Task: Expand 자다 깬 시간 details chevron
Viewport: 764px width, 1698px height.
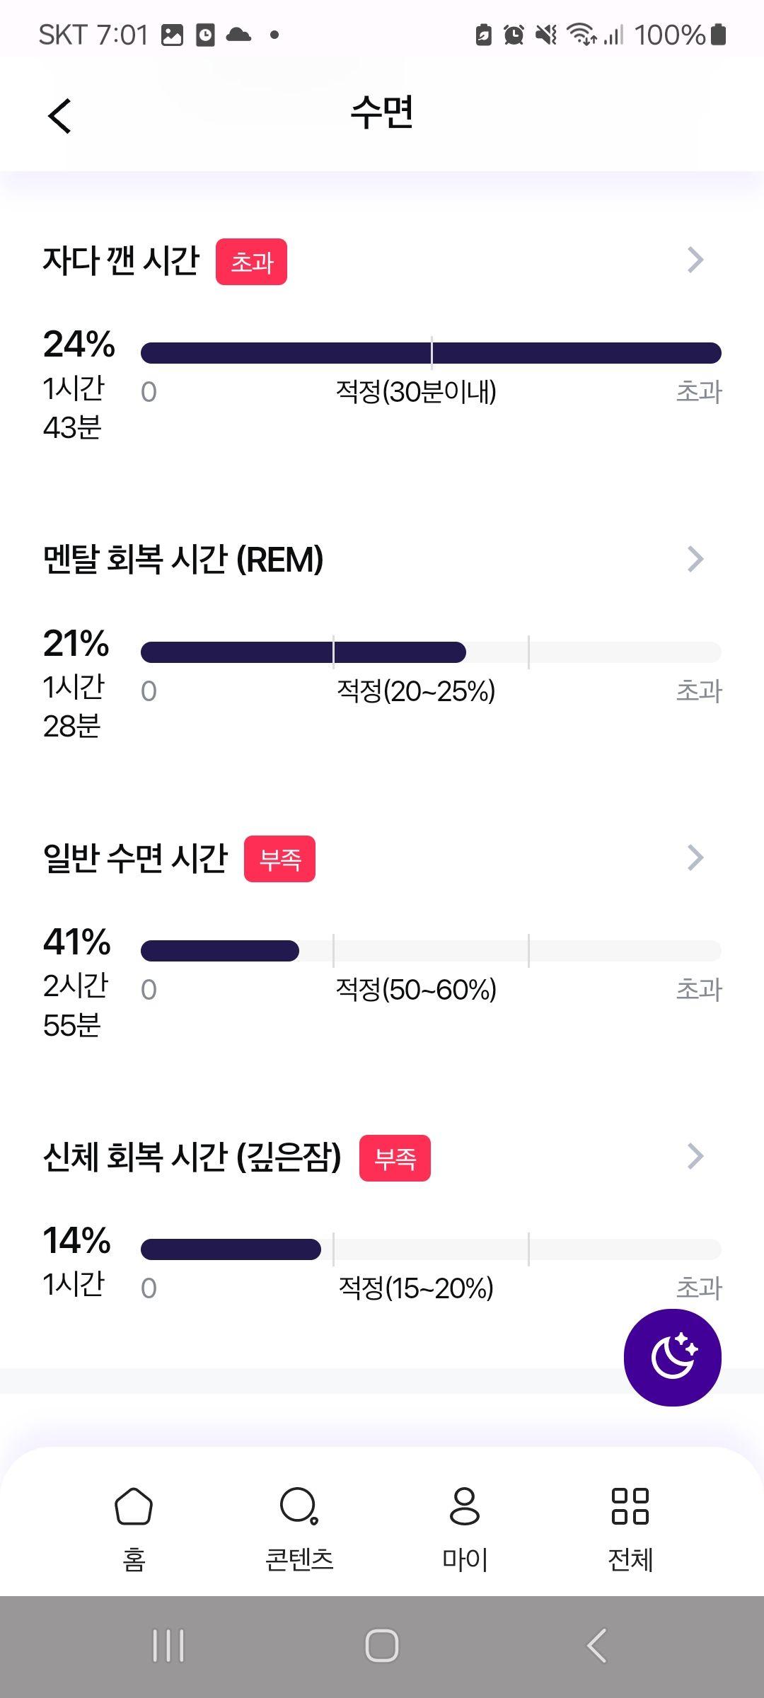Action: [x=695, y=260]
